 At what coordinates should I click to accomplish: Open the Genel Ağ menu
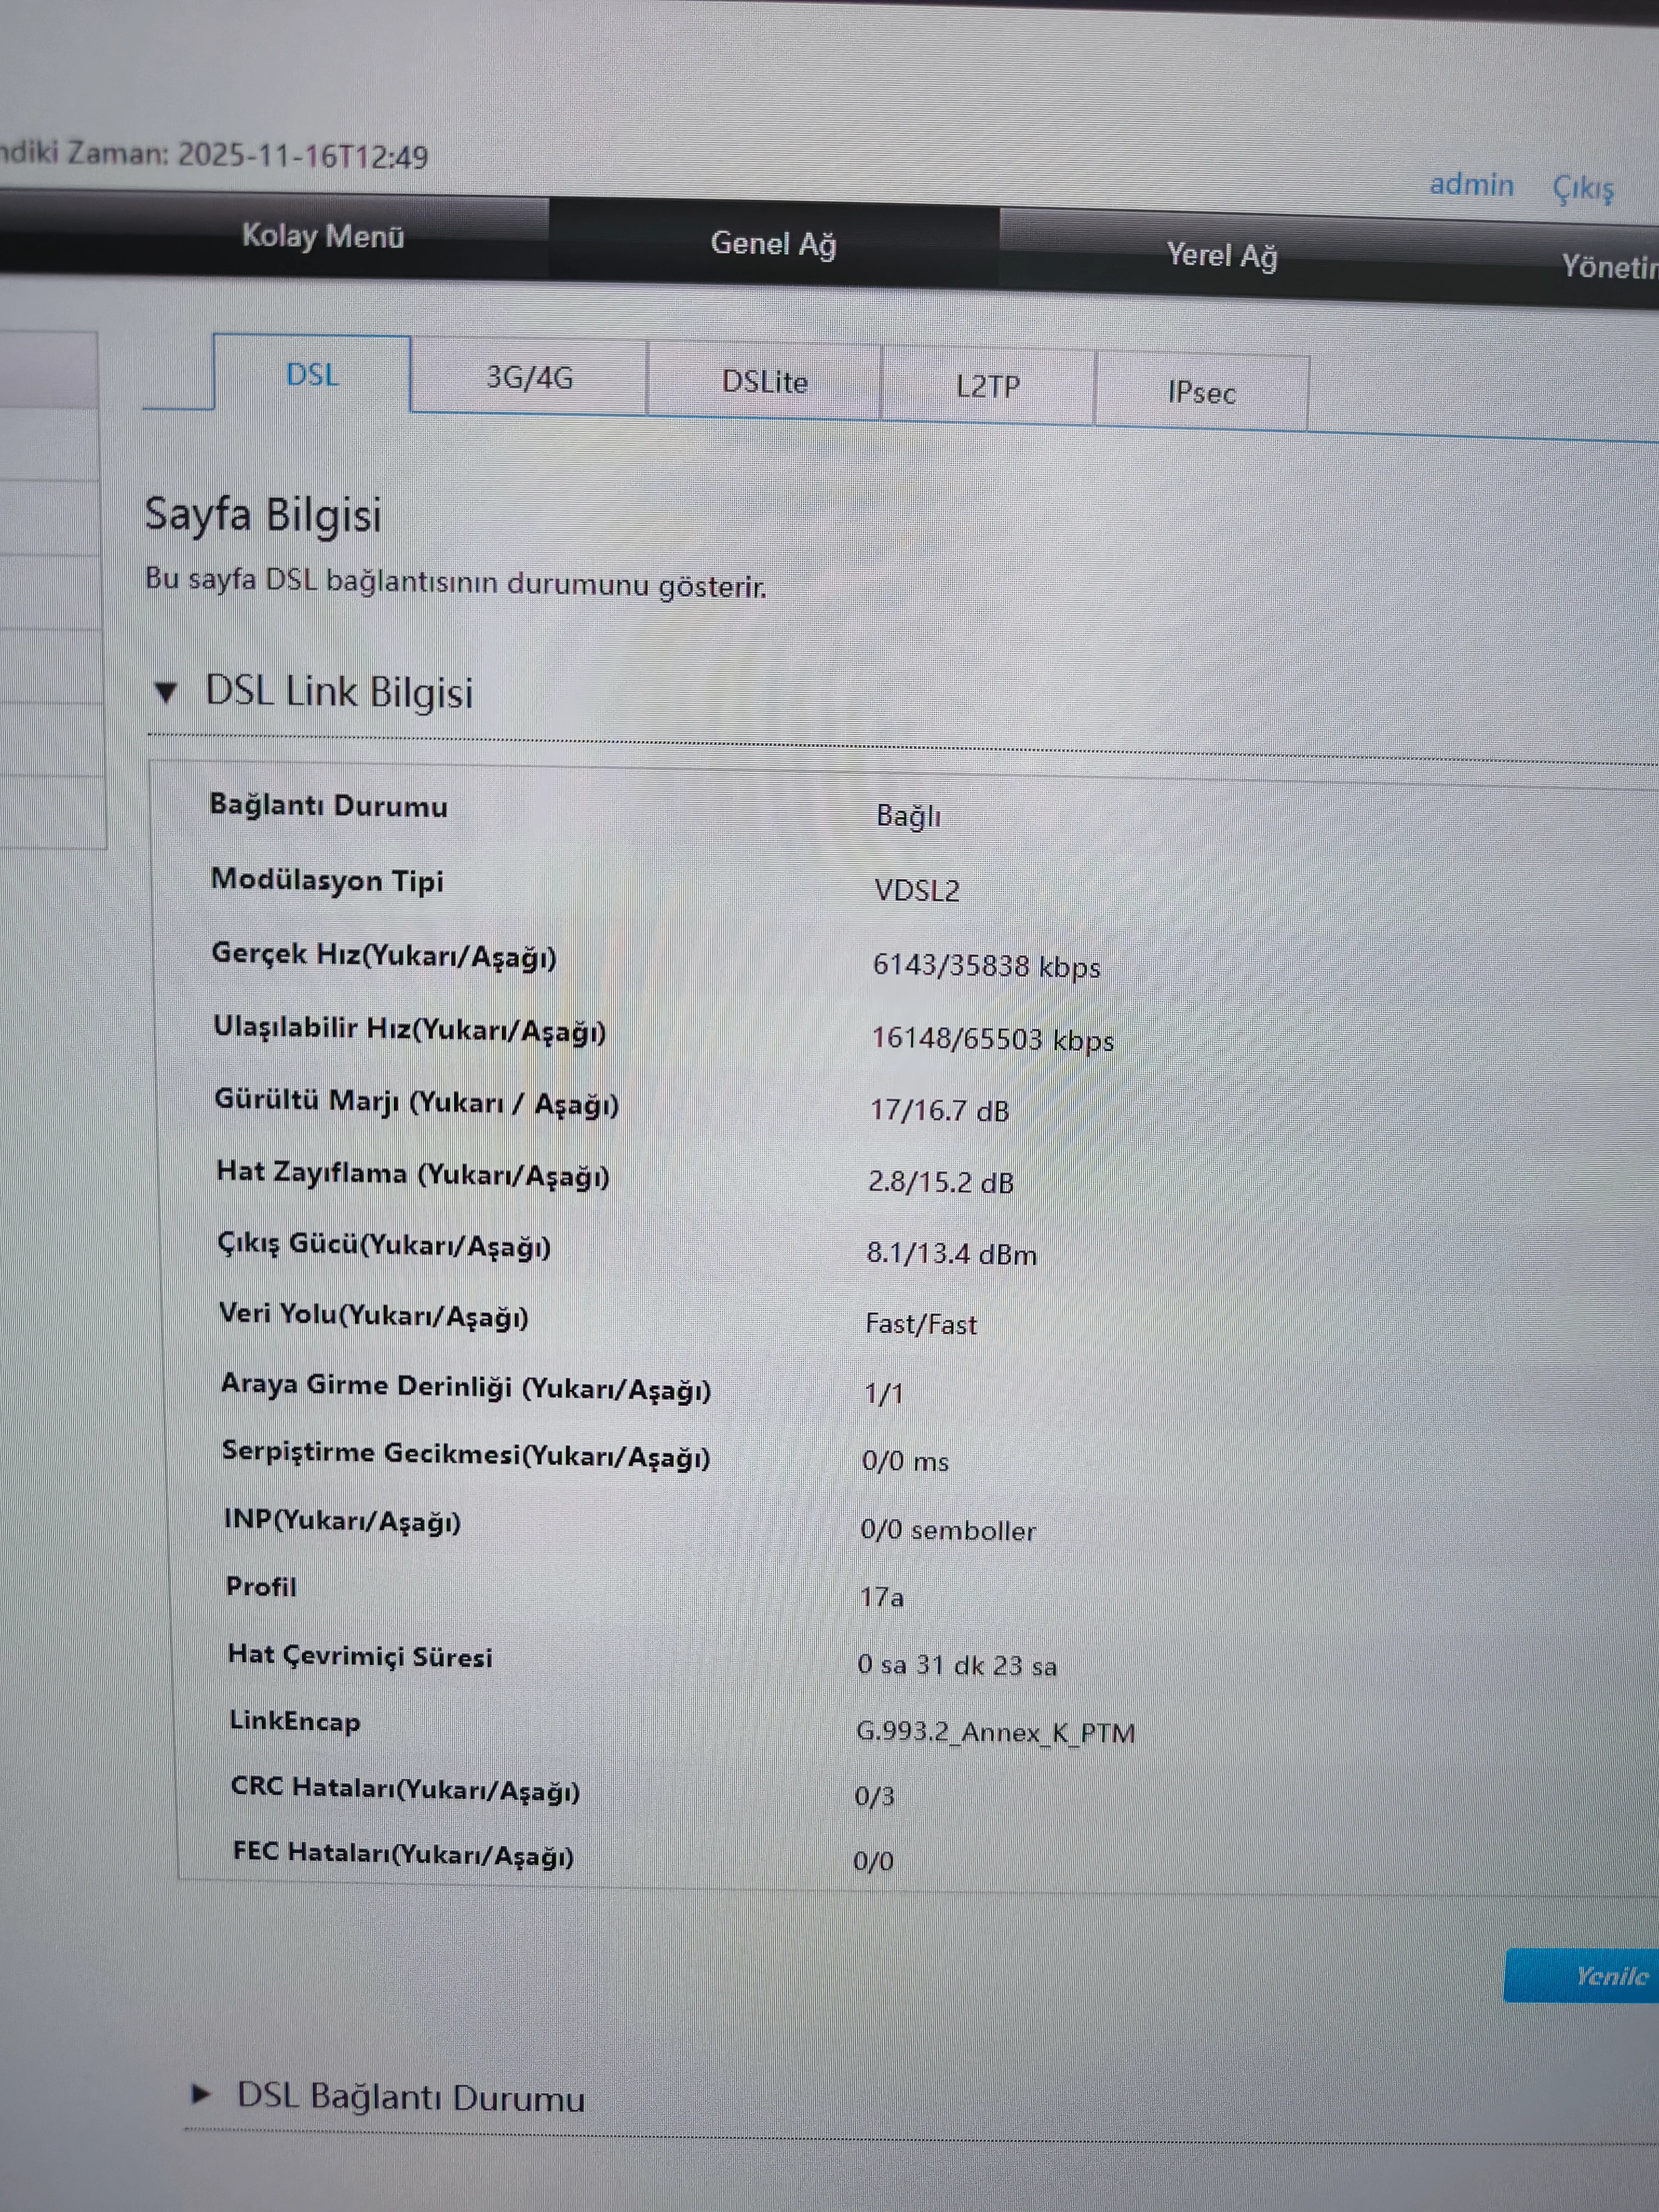tap(773, 244)
